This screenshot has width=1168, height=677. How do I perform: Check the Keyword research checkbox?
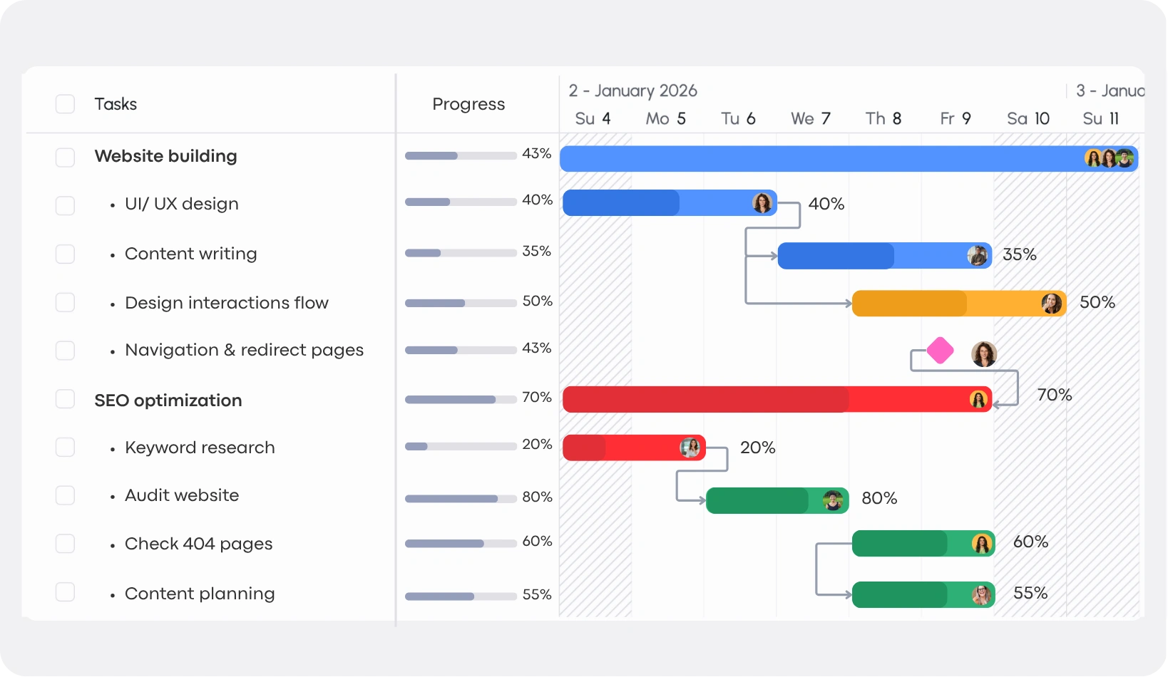click(65, 448)
